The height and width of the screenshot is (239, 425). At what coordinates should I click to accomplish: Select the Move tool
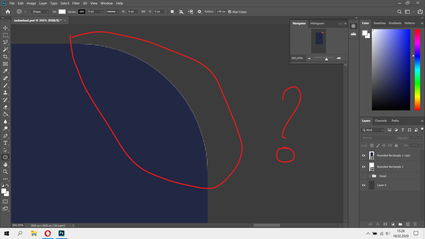click(6, 28)
